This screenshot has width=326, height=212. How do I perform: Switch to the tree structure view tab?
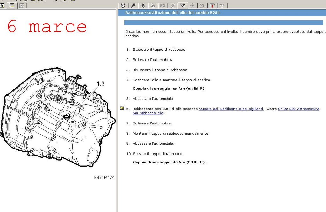pos(3,6)
